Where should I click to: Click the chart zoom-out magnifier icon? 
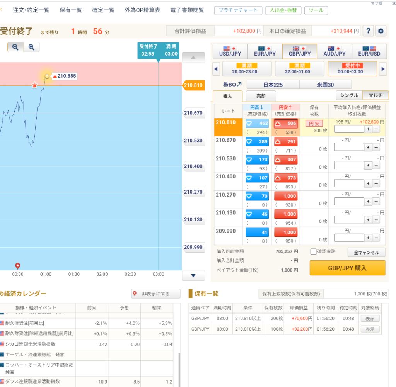tap(15, 47)
